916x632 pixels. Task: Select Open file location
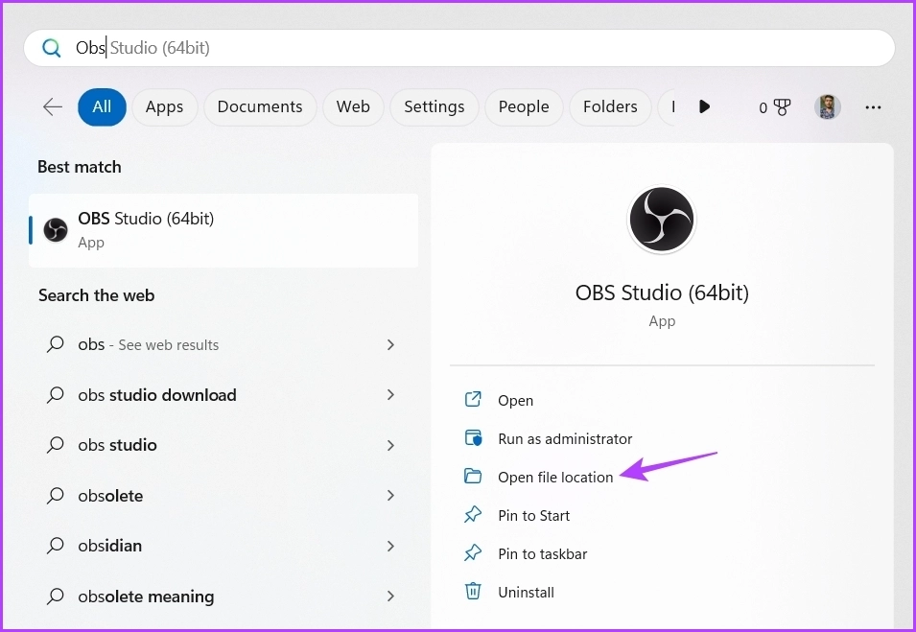(x=555, y=478)
